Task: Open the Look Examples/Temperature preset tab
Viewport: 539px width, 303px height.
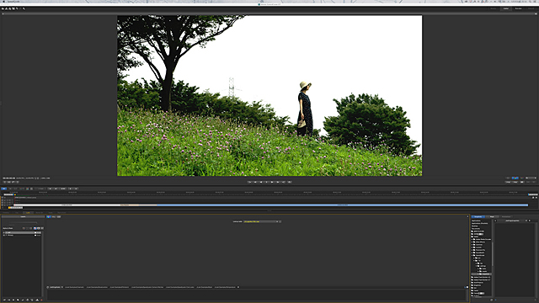Action: (x=225, y=287)
